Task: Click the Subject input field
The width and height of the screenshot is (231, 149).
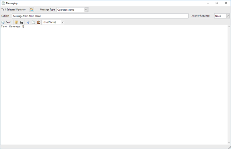Action: pos(100,16)
